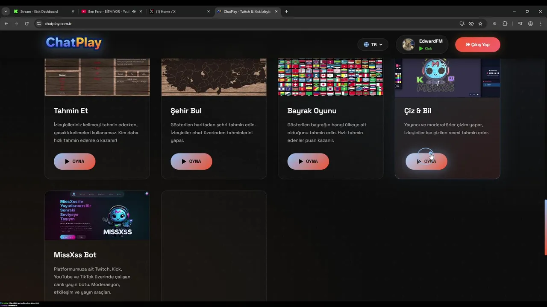Open site information icon in address bar
The image size is (547, 307).
tap(38, 23)
